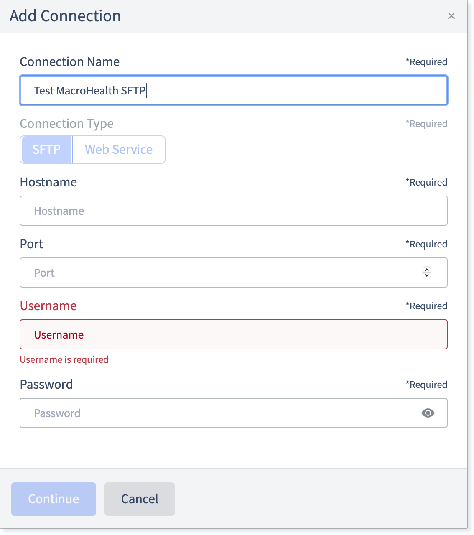Click the 'Username is required' error message
The width and height of the screenshot is (474, 535).
click(x=64, y=359)
